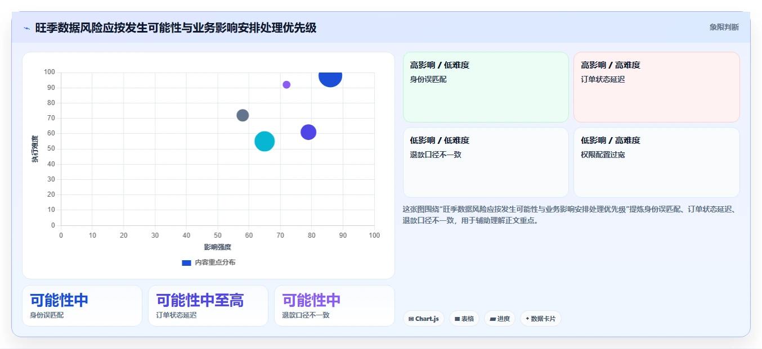Click the cyan bubble on the chart

coord(265,141)
